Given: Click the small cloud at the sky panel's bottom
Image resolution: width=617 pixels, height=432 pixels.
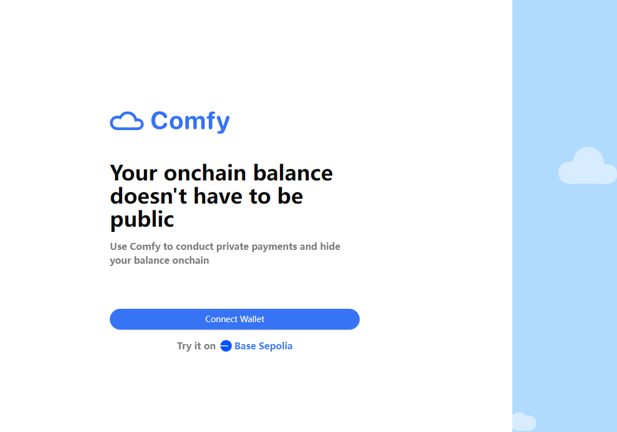Looking at the screenshot, I should [x=524, y=422].
